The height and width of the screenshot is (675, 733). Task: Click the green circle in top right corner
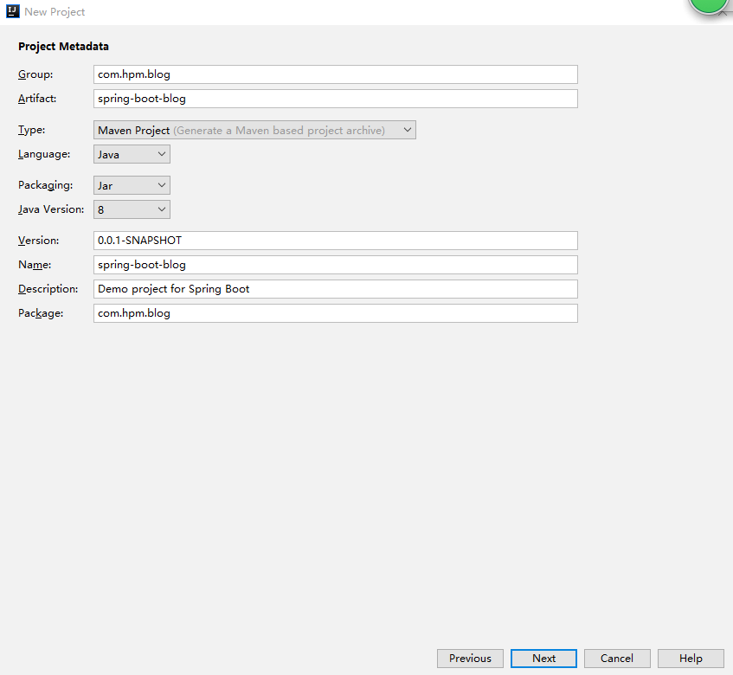click(708, 6)
